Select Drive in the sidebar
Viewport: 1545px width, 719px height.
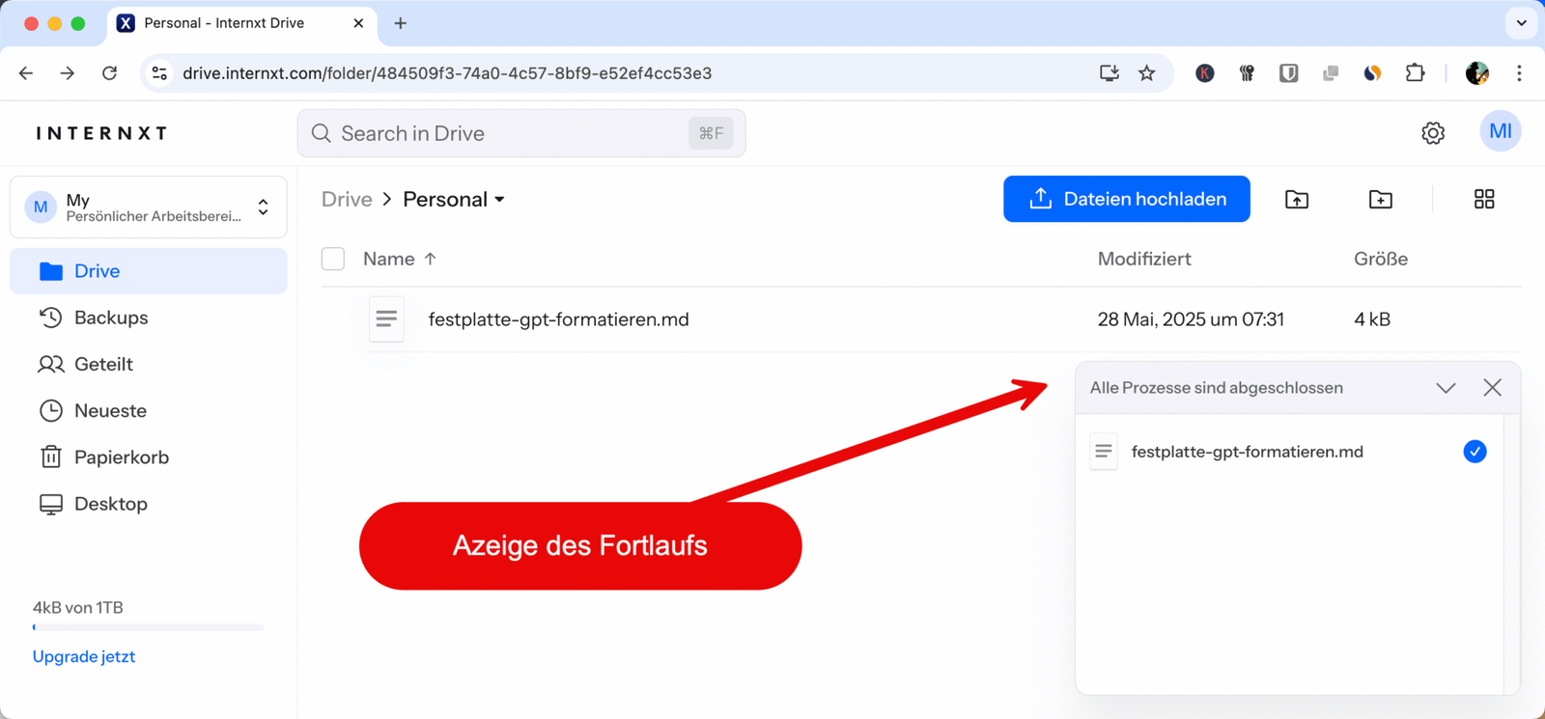[149, 271]
